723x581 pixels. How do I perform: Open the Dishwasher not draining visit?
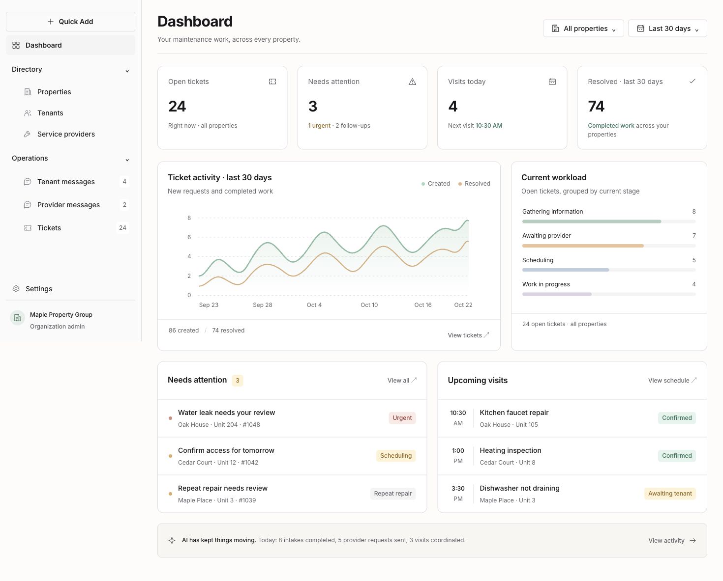pos(572,494)
